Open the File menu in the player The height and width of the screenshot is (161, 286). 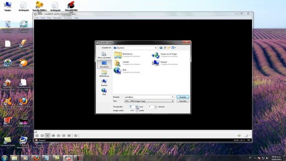pos(37,18)
